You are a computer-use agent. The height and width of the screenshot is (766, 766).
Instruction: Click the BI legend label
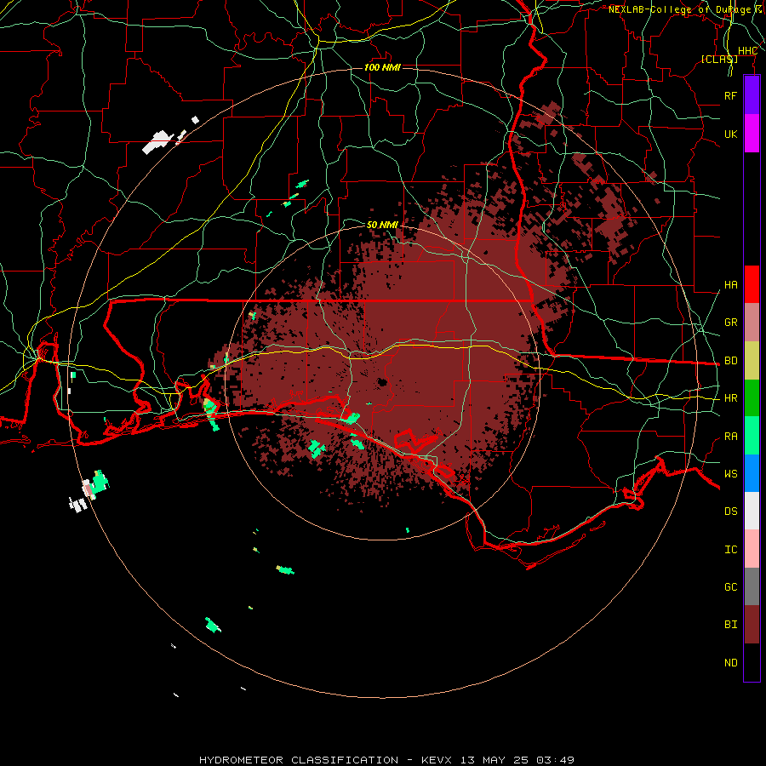(730, 625)
